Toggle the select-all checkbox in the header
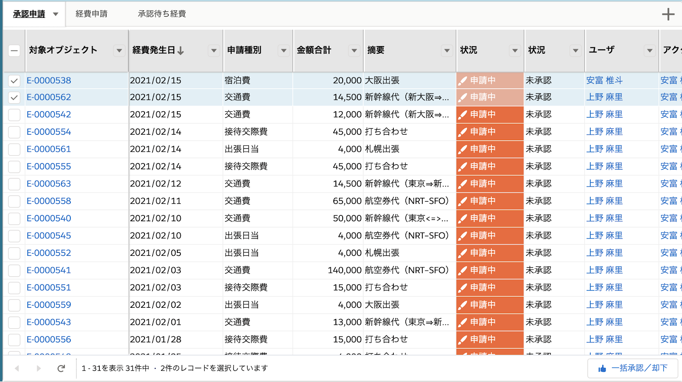 14,51
